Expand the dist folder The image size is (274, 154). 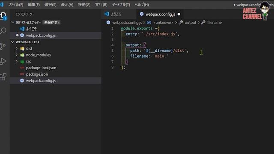tap(17, 48)
